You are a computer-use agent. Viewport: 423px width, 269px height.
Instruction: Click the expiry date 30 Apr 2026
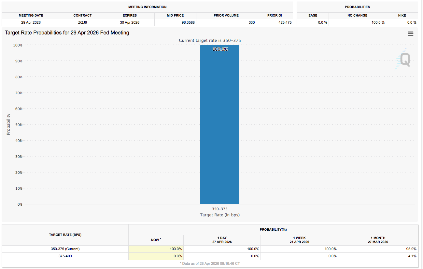point(130,23)
